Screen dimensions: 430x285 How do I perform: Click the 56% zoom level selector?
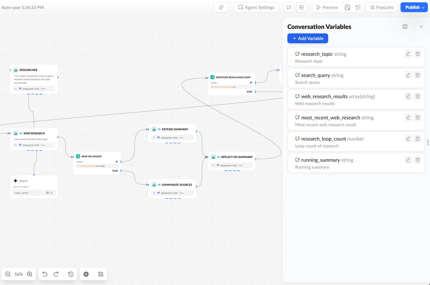pyautogui.click(x=19, y=274)
